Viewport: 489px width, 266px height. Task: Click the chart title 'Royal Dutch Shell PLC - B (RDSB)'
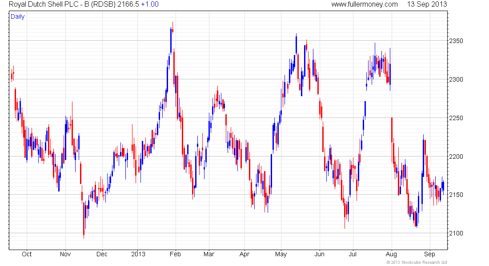62,4
